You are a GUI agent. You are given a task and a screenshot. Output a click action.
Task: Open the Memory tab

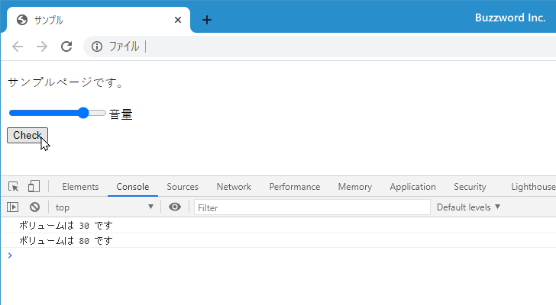(x=355, y=187)
